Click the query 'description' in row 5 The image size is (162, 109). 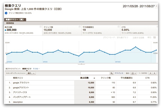pos(18,102)
